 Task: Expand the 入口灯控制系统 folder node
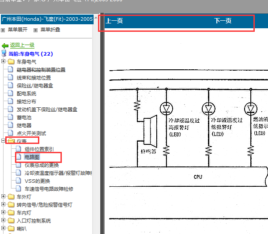pyautogui.click(x=3, y=220)
